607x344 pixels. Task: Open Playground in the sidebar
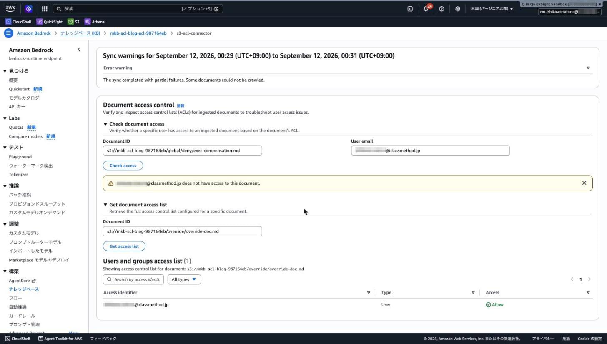point(20,157)
